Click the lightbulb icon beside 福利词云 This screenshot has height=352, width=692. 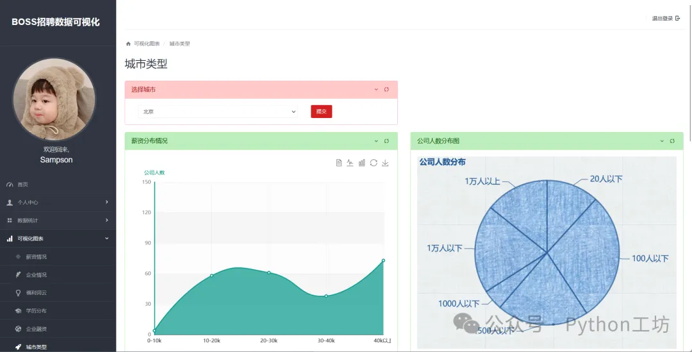(x=18, y=293)
